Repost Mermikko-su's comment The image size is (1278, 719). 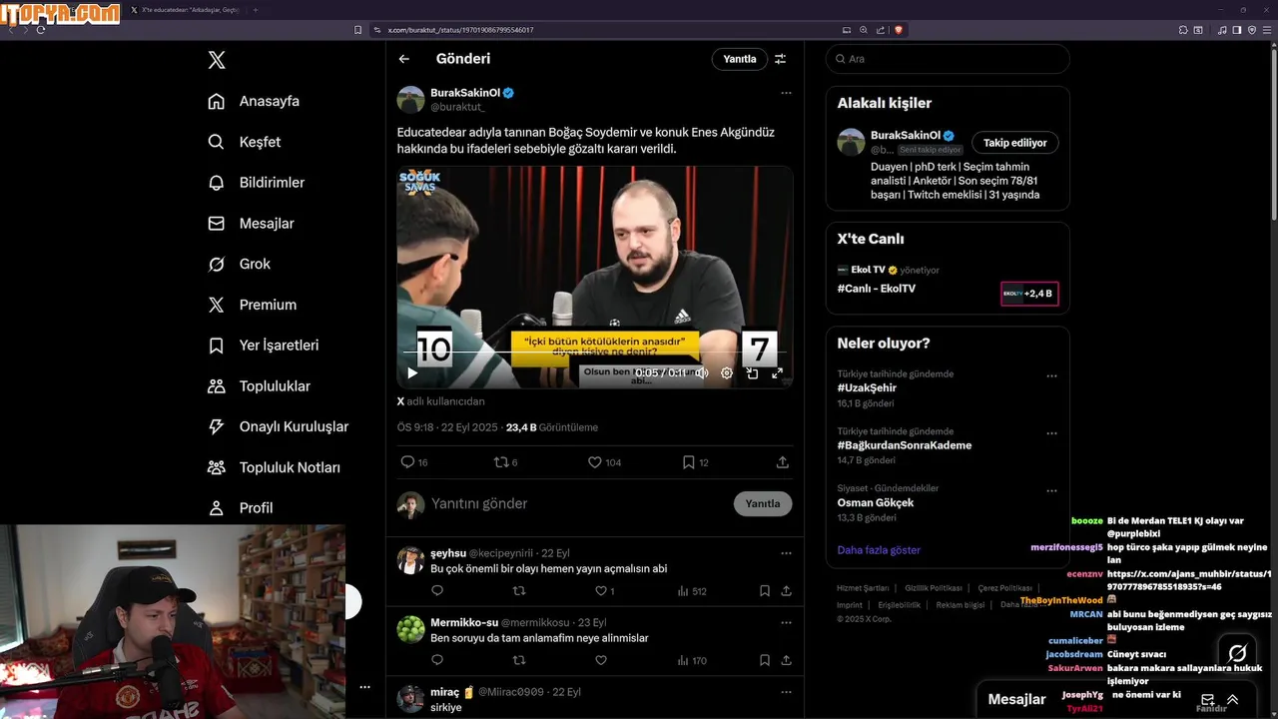coord(519,660)
